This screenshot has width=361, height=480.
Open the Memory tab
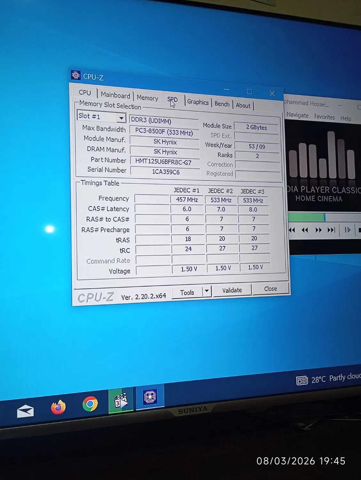click(x=147, y=98)
